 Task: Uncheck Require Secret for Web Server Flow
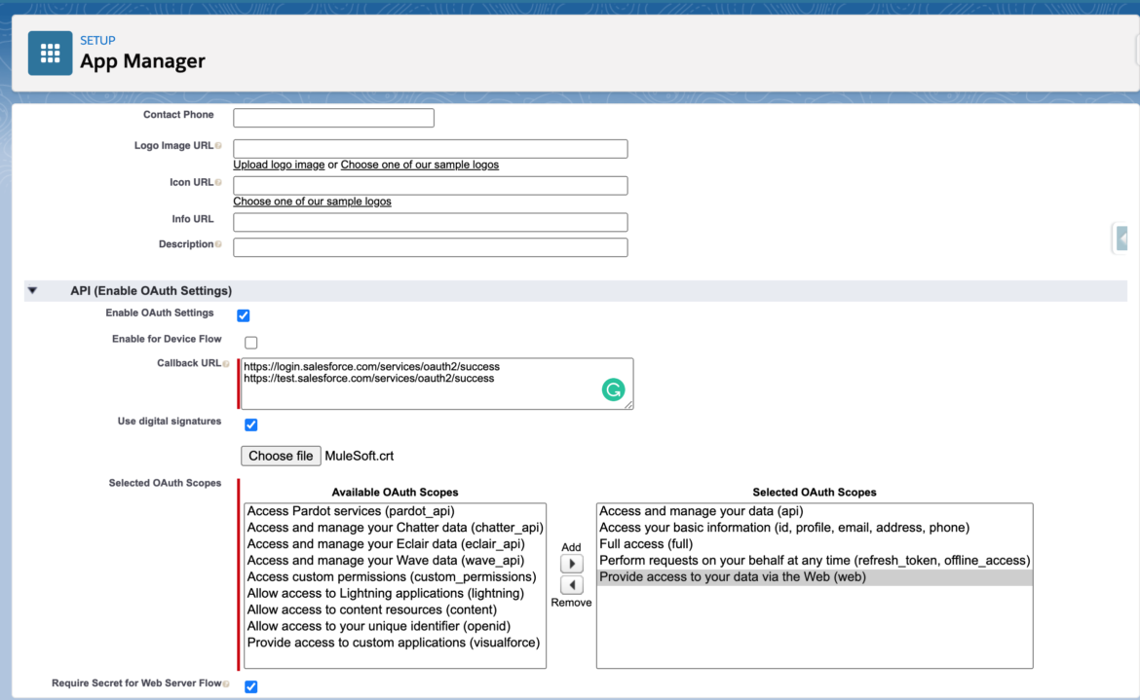(251, 686)
